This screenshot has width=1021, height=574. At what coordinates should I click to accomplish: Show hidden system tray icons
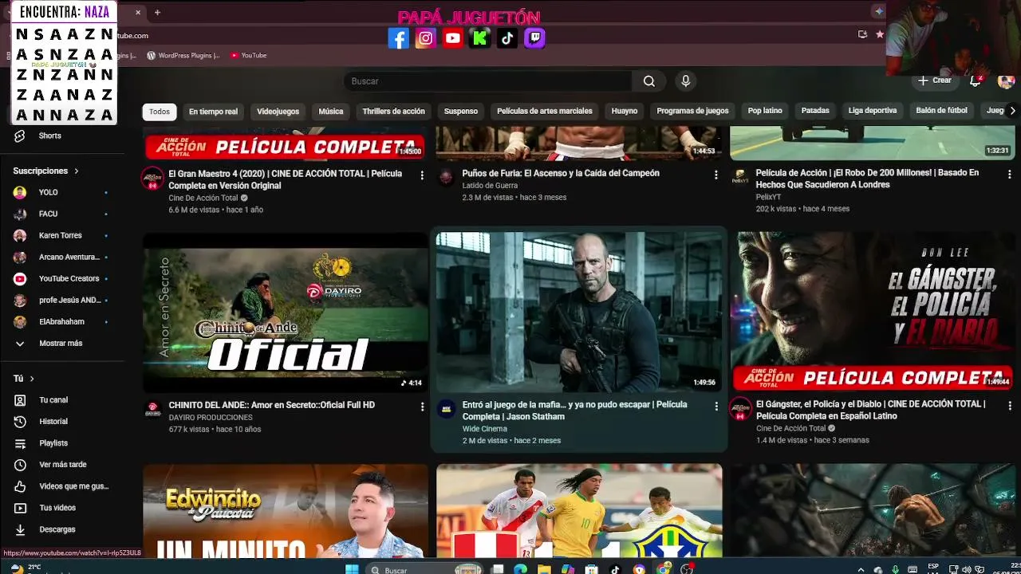pos(861,570)
